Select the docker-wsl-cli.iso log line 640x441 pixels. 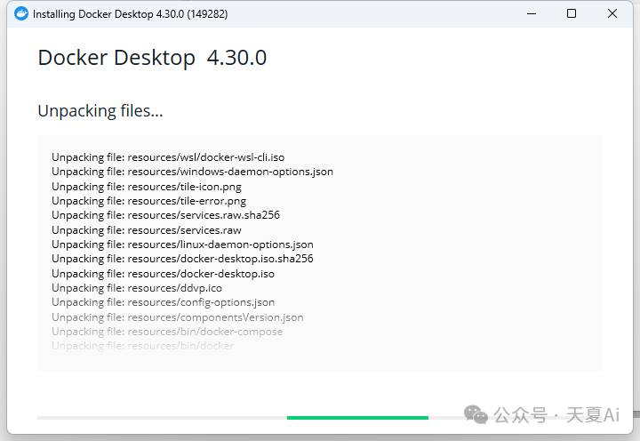pos(168,157)
